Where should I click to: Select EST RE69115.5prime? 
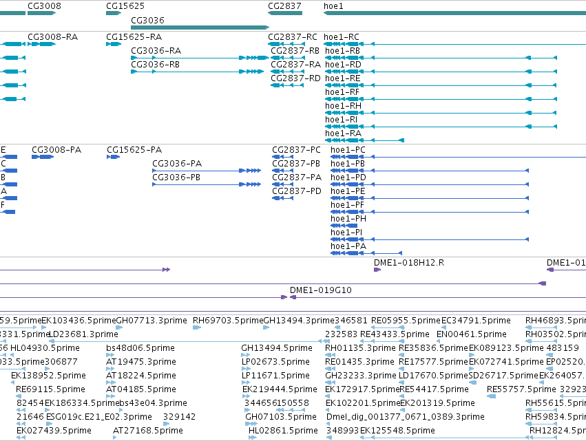pyautogui.click(x=50, y=389)
